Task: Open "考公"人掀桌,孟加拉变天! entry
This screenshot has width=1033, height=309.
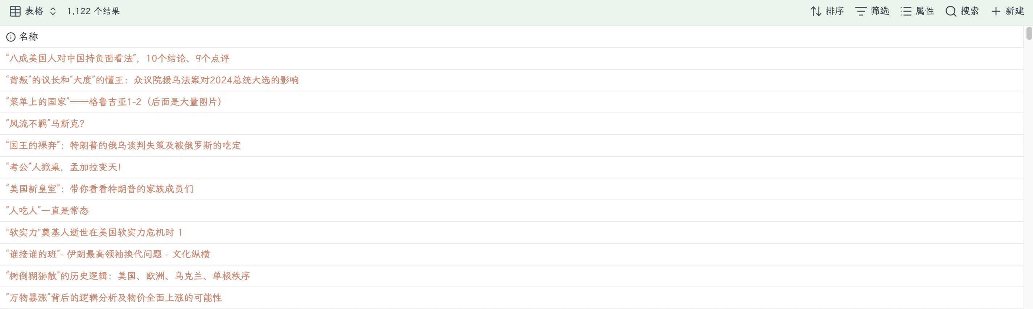Action: click(63, 167)
